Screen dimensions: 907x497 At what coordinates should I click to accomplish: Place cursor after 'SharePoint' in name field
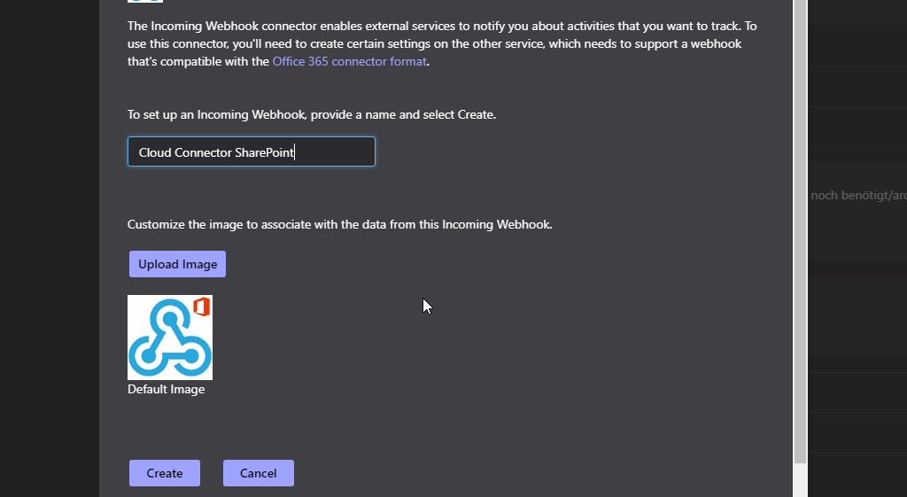pos(295,152)
